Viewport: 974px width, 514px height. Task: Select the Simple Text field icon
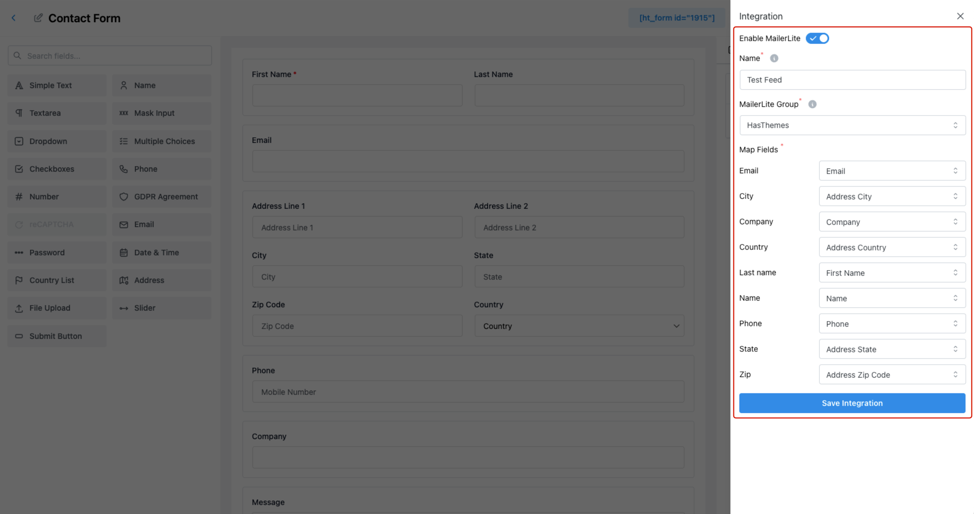click(x=19, y=85)
